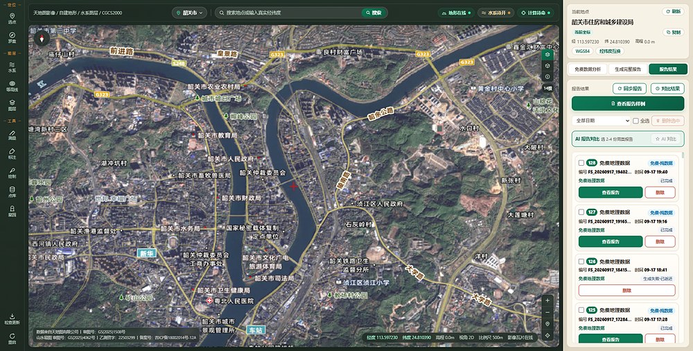Click 查看报告 for report 127
Image resolution: width=693 pixels, height=351 pixels.
[611, 241]
